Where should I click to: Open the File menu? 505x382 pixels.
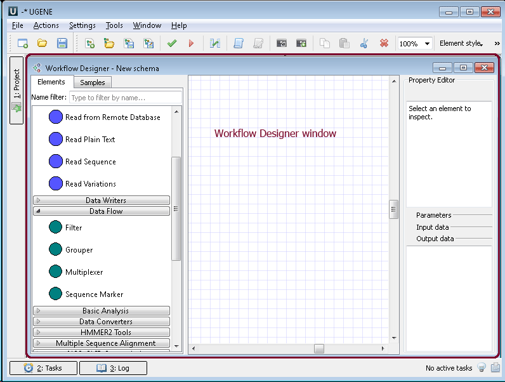tap(17, 25)
